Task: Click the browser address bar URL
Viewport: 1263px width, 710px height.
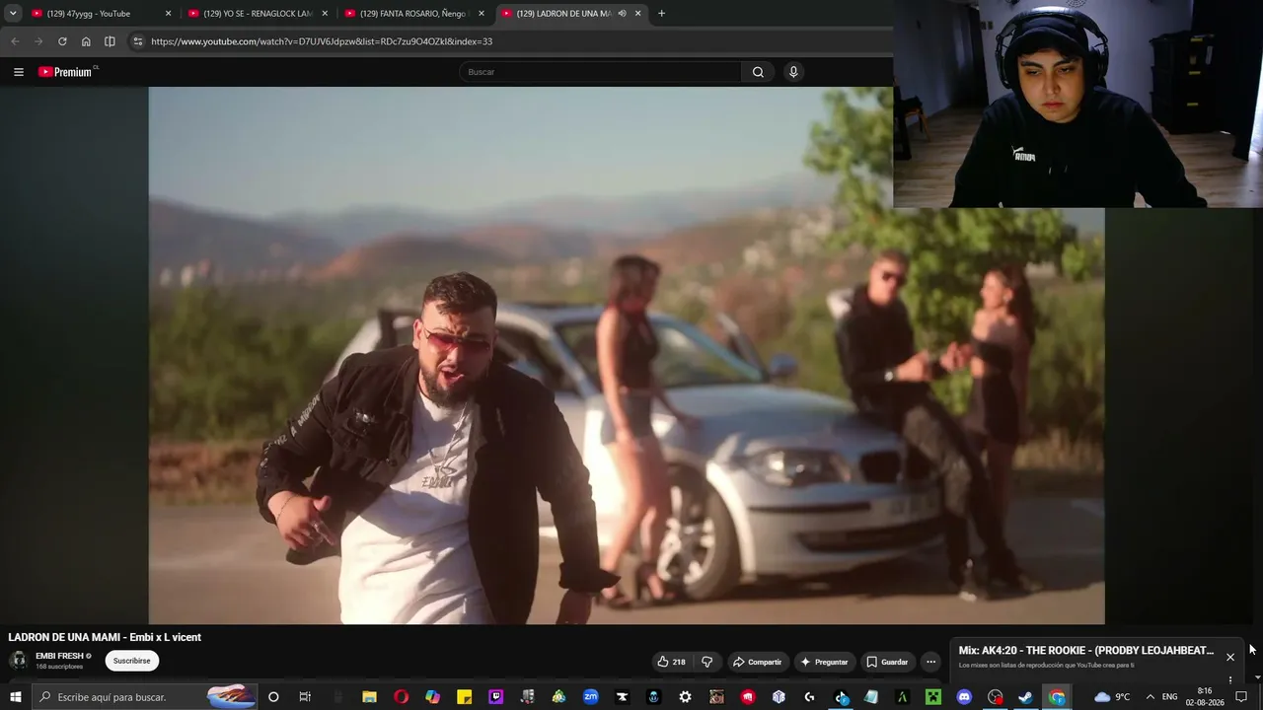Action: coord(322,41)
